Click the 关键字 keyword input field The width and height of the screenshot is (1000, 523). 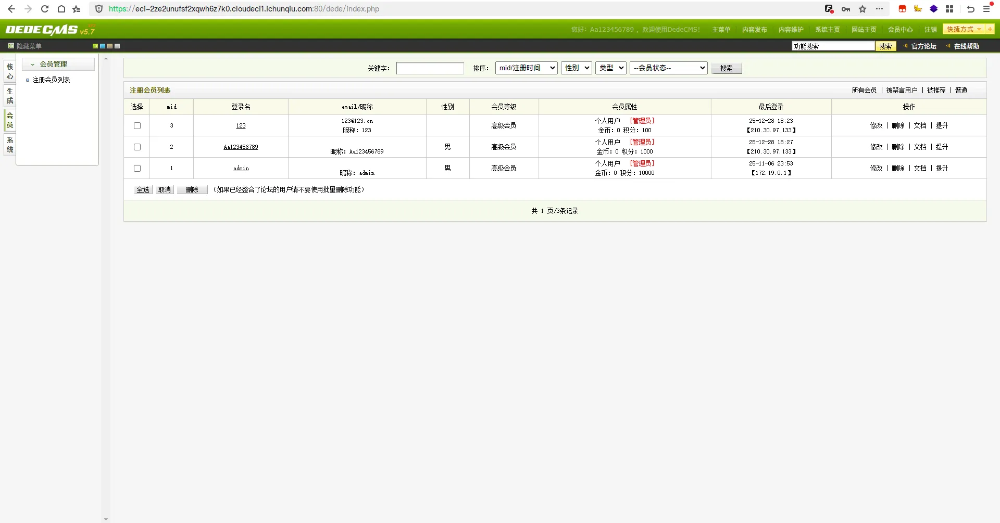click(430, 68)
